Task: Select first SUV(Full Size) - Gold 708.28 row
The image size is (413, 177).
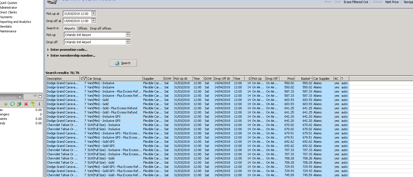Action: pos(198,158)
